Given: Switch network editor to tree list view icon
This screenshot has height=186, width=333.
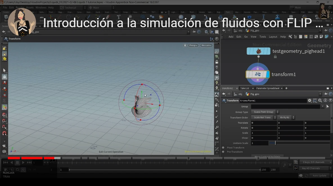Looking at the screenshot, I should pyautogui.click(x=295, y=37).
